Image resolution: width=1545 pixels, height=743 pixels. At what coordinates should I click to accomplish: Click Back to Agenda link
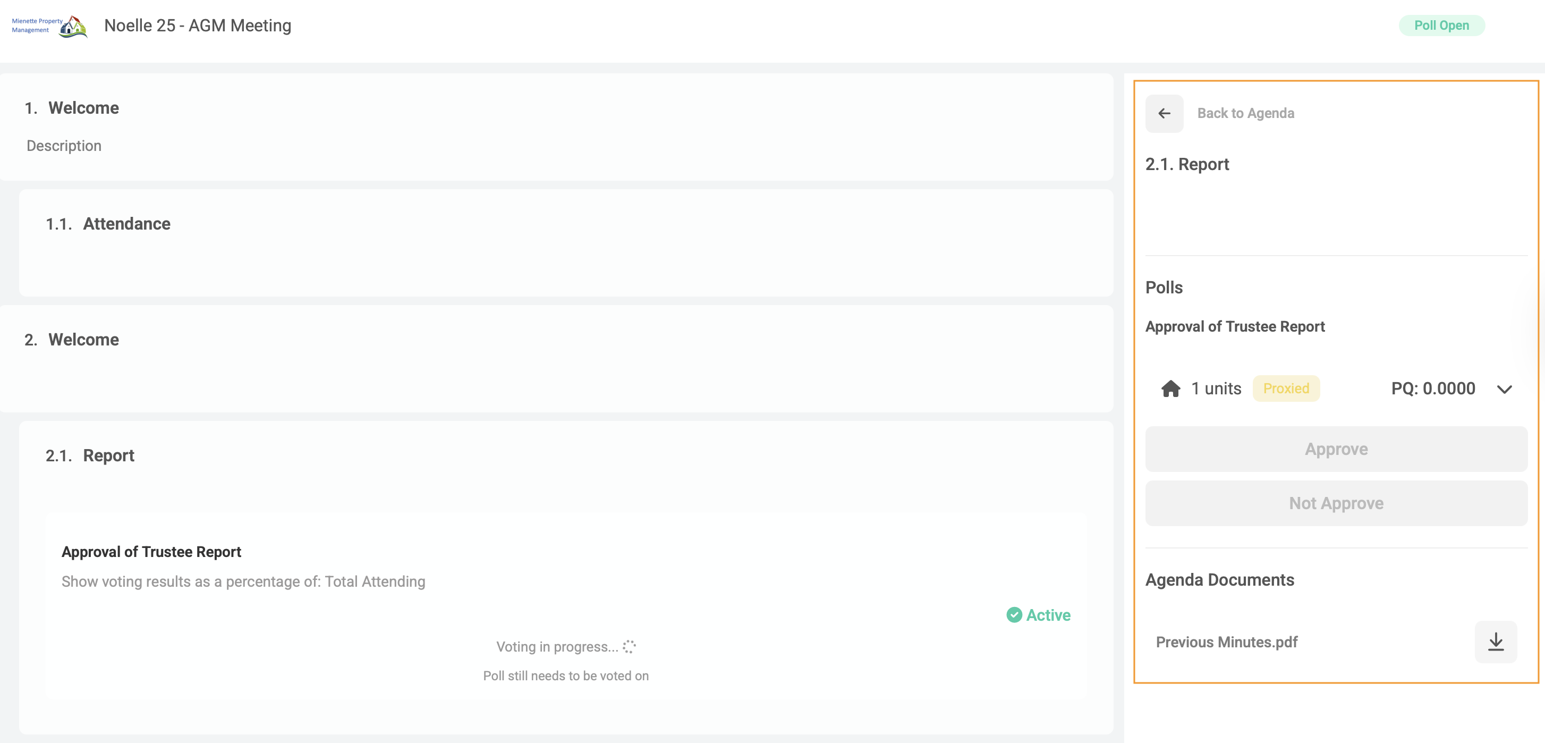(1245, 113)
